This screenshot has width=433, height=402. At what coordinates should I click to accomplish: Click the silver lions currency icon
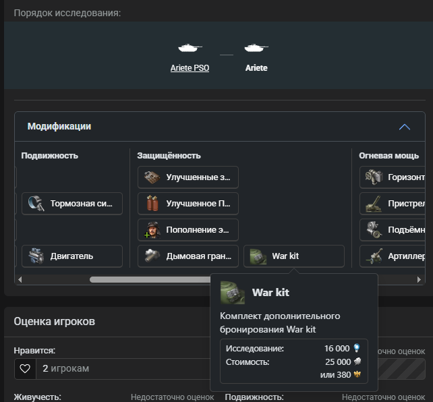(x=357, y=361)
